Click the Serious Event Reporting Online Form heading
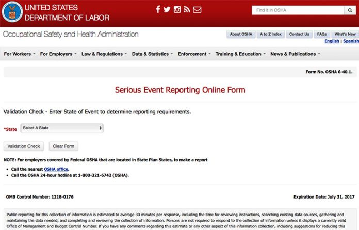 coord(180,90)
